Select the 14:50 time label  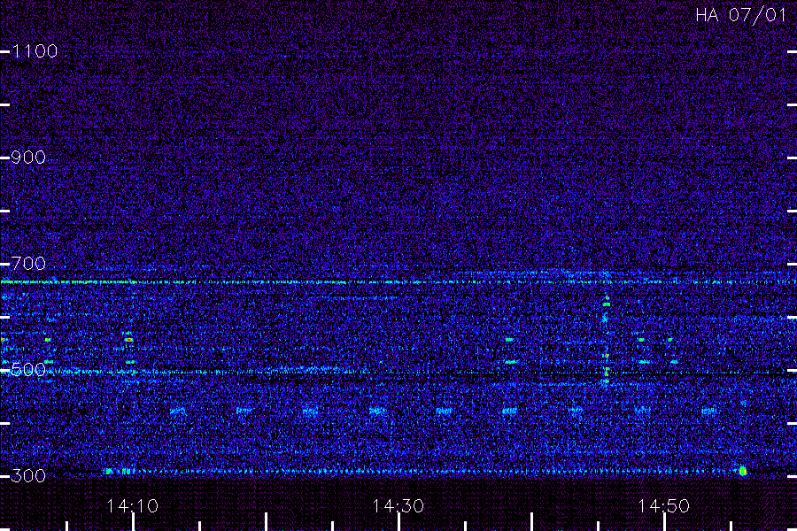[664, 506]
